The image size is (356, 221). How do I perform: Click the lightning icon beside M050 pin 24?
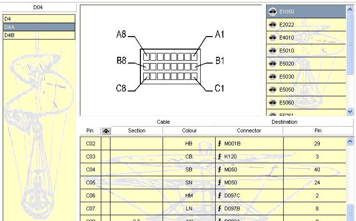219,182
